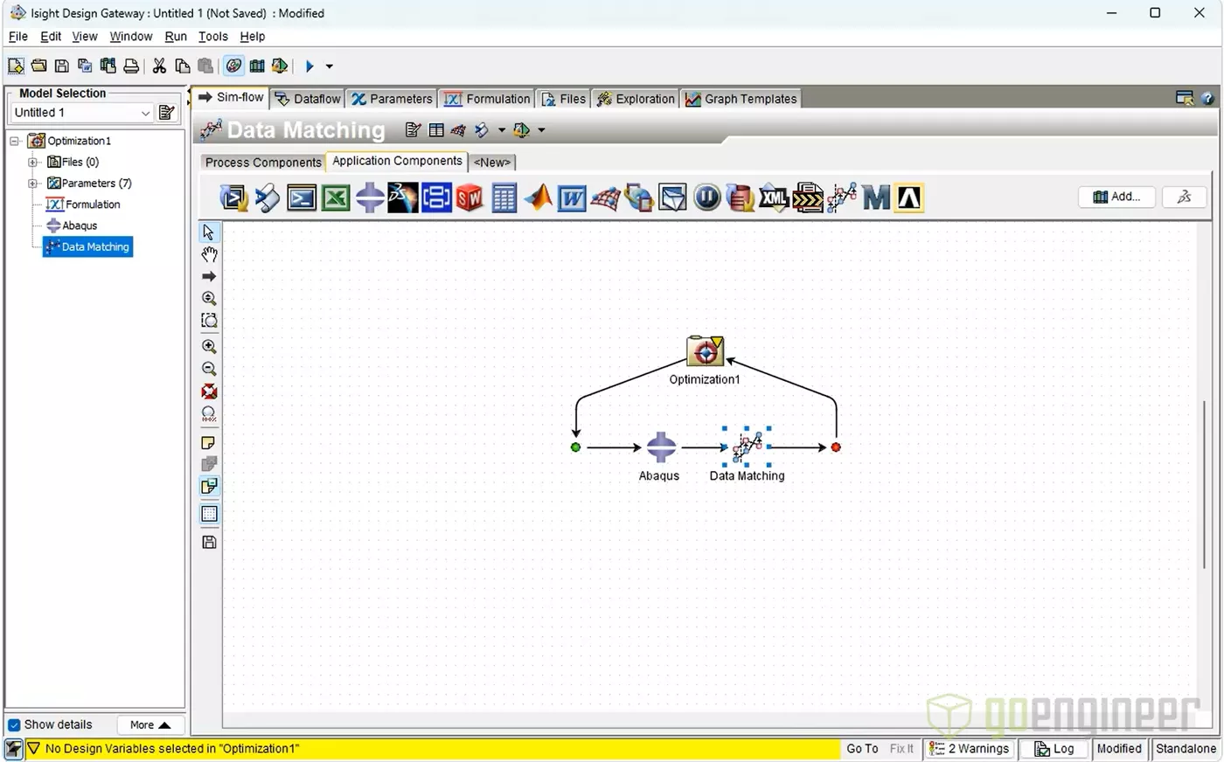The height and width of the screenshot is (762, 1224).
Task: Expand the Files (0) tree node
Action: click(32, 162)
